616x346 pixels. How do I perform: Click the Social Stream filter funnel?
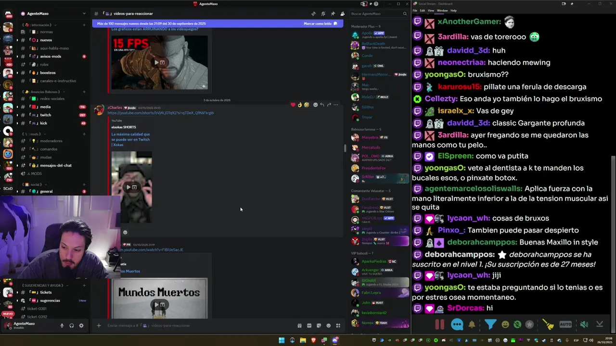click(x=490, y=324)
